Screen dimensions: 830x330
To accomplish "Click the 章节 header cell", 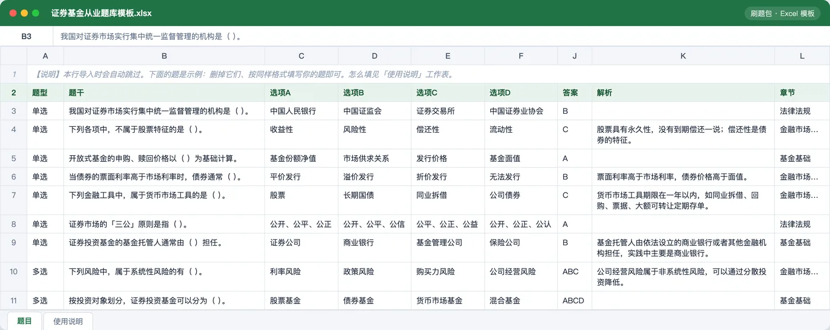I will [x=802, y=92].
